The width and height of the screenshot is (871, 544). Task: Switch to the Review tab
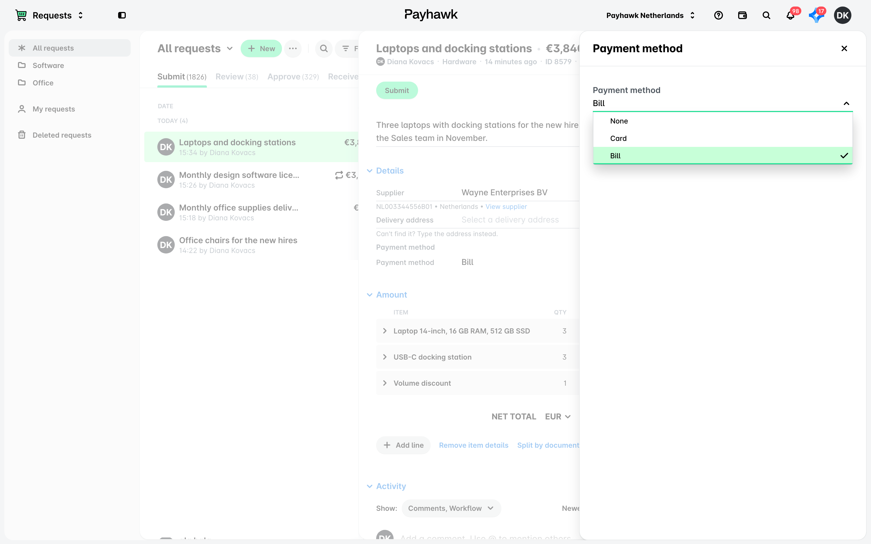(x=237, y=77)
